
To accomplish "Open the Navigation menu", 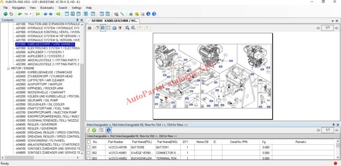I will 19,8.
